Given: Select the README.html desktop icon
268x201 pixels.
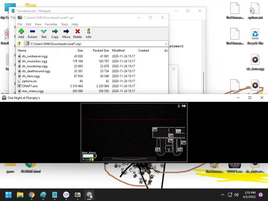Looking at the screenshot, I should coord(31,167).
